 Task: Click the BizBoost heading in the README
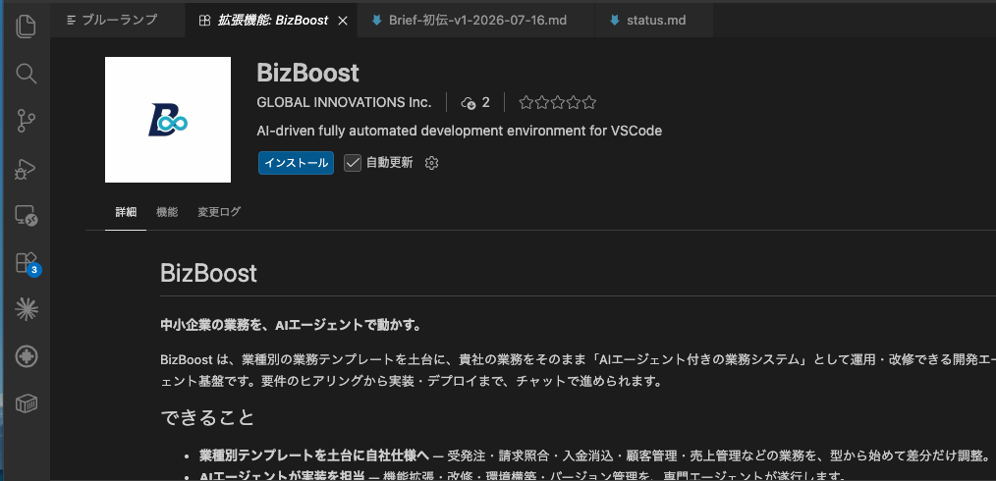click(208, 274)
